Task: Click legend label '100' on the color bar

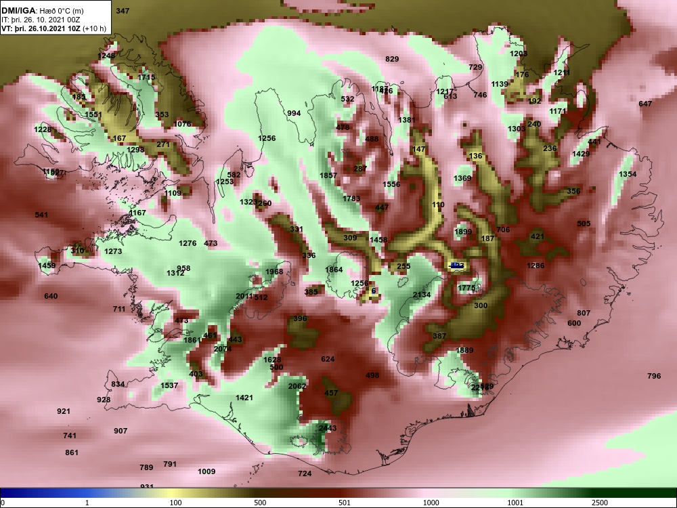Action: click(x=175, y=503)
